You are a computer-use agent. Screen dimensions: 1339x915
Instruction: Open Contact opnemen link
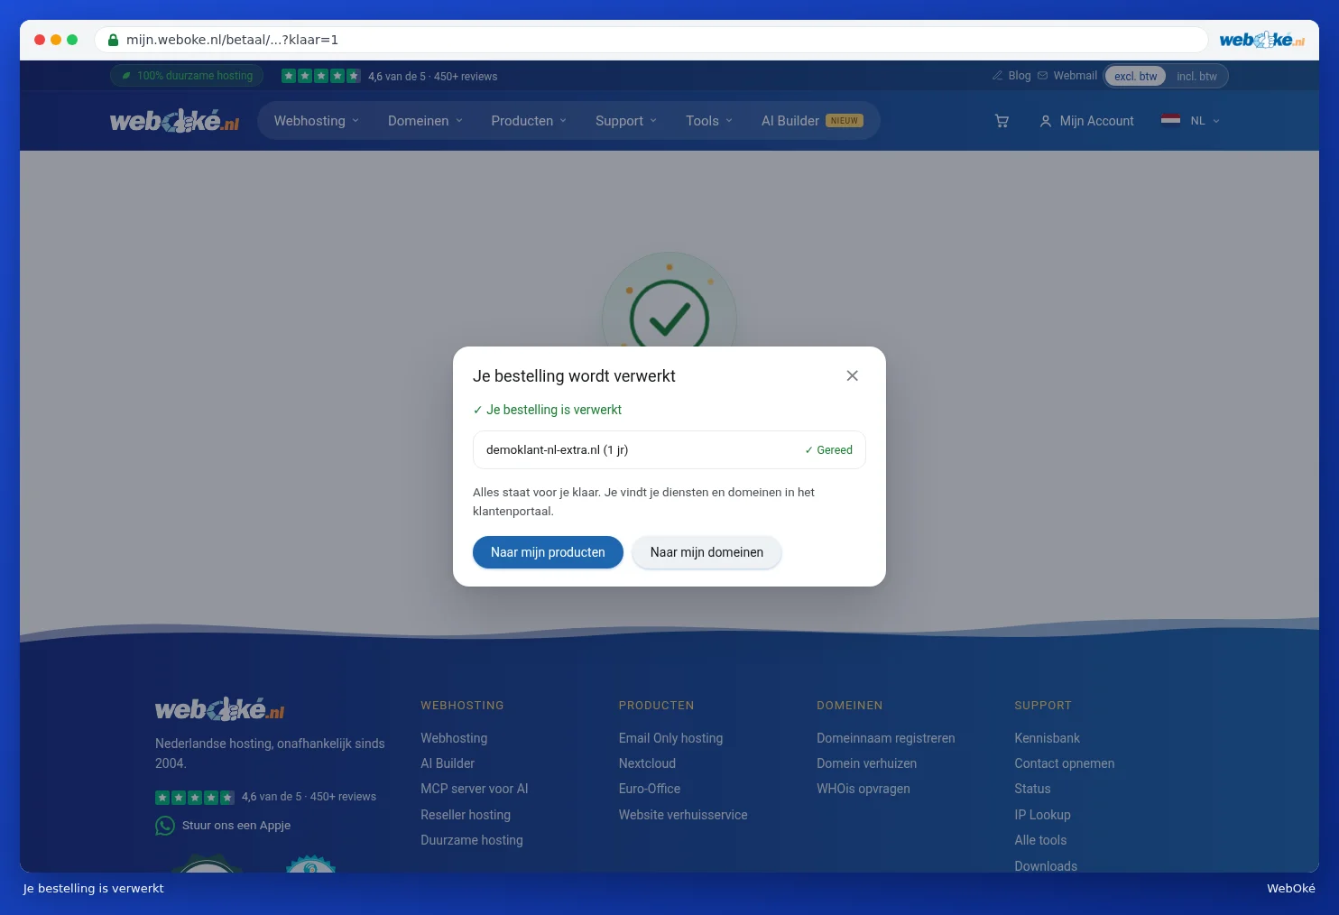[x=1065, y=763]
